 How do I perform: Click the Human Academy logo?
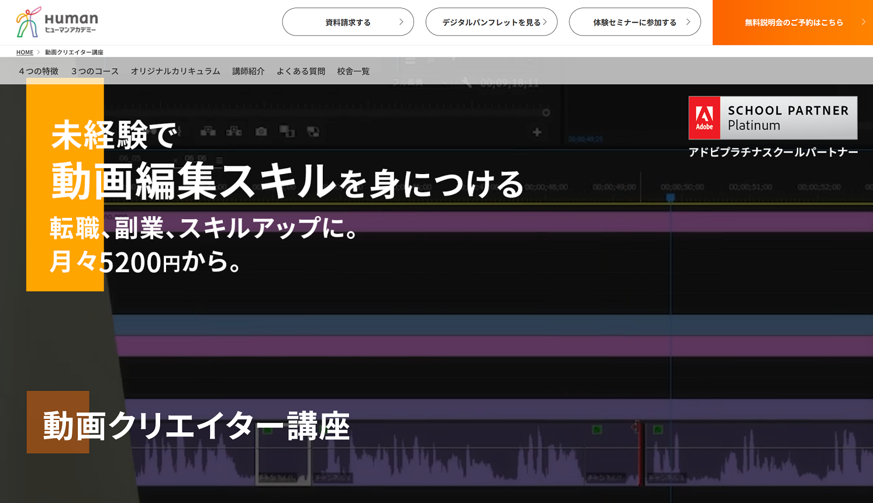(x=56, y=22)
